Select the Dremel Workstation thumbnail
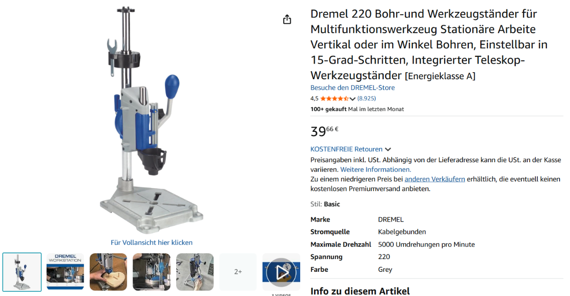The image size is (570, 296). [65, 272]
